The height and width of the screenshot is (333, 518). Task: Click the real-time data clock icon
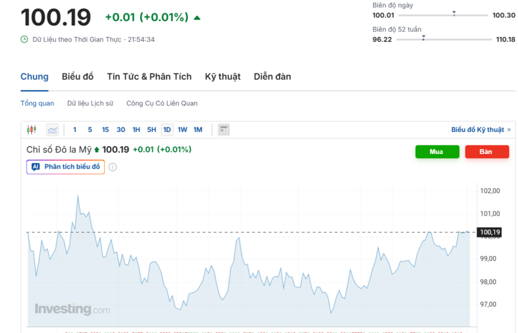click(x=25, y=39)
